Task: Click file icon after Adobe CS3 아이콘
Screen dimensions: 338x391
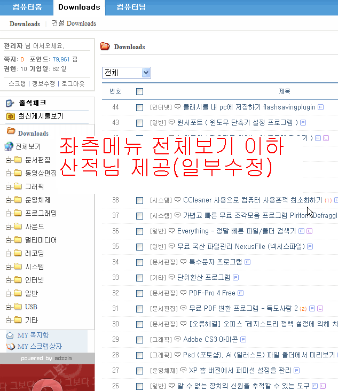Action: tap(243, 339)
